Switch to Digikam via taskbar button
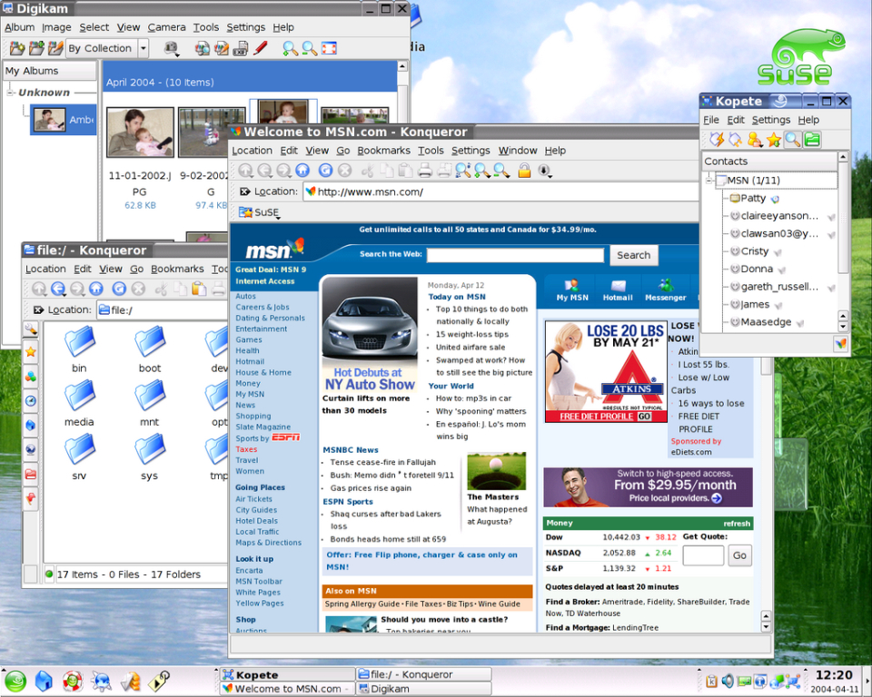 423,689
